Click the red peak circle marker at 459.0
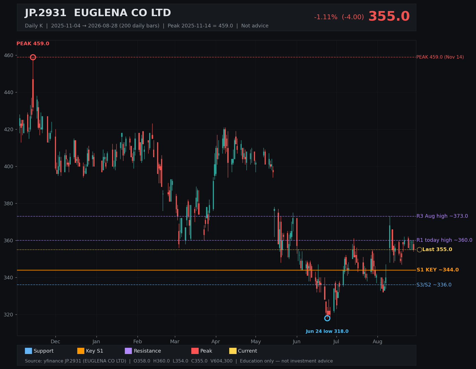 tap(33, 57)
